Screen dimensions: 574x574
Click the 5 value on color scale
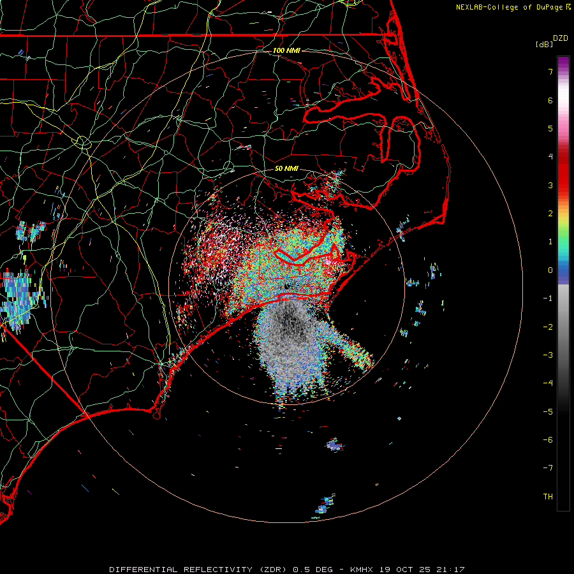tap(550, 128)
